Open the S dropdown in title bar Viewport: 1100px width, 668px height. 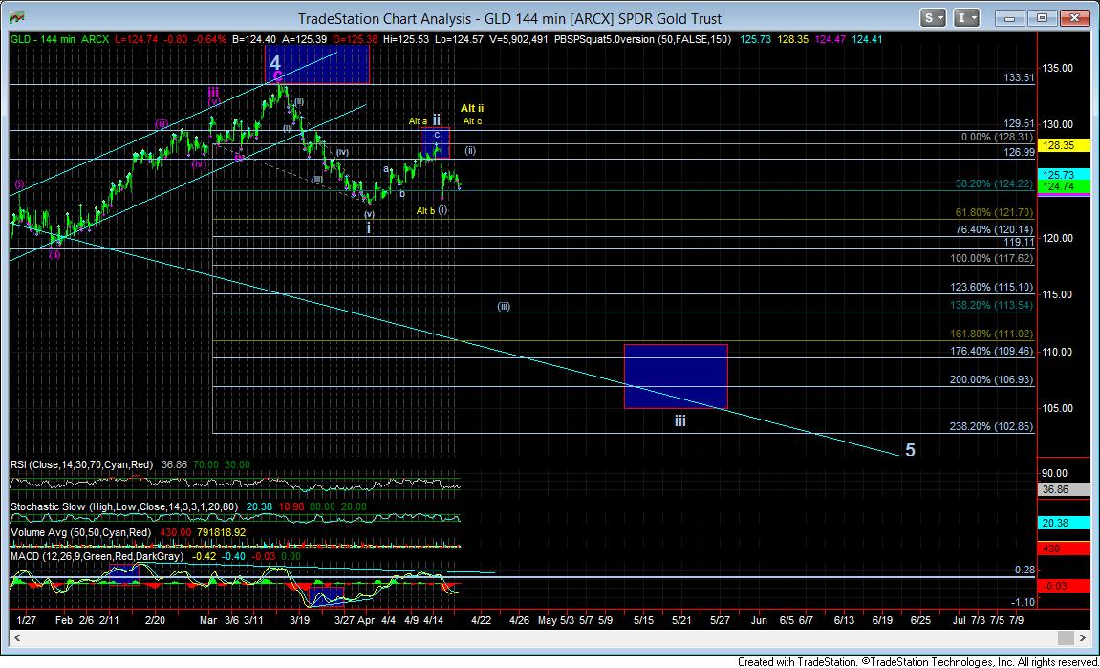point(933,17)
